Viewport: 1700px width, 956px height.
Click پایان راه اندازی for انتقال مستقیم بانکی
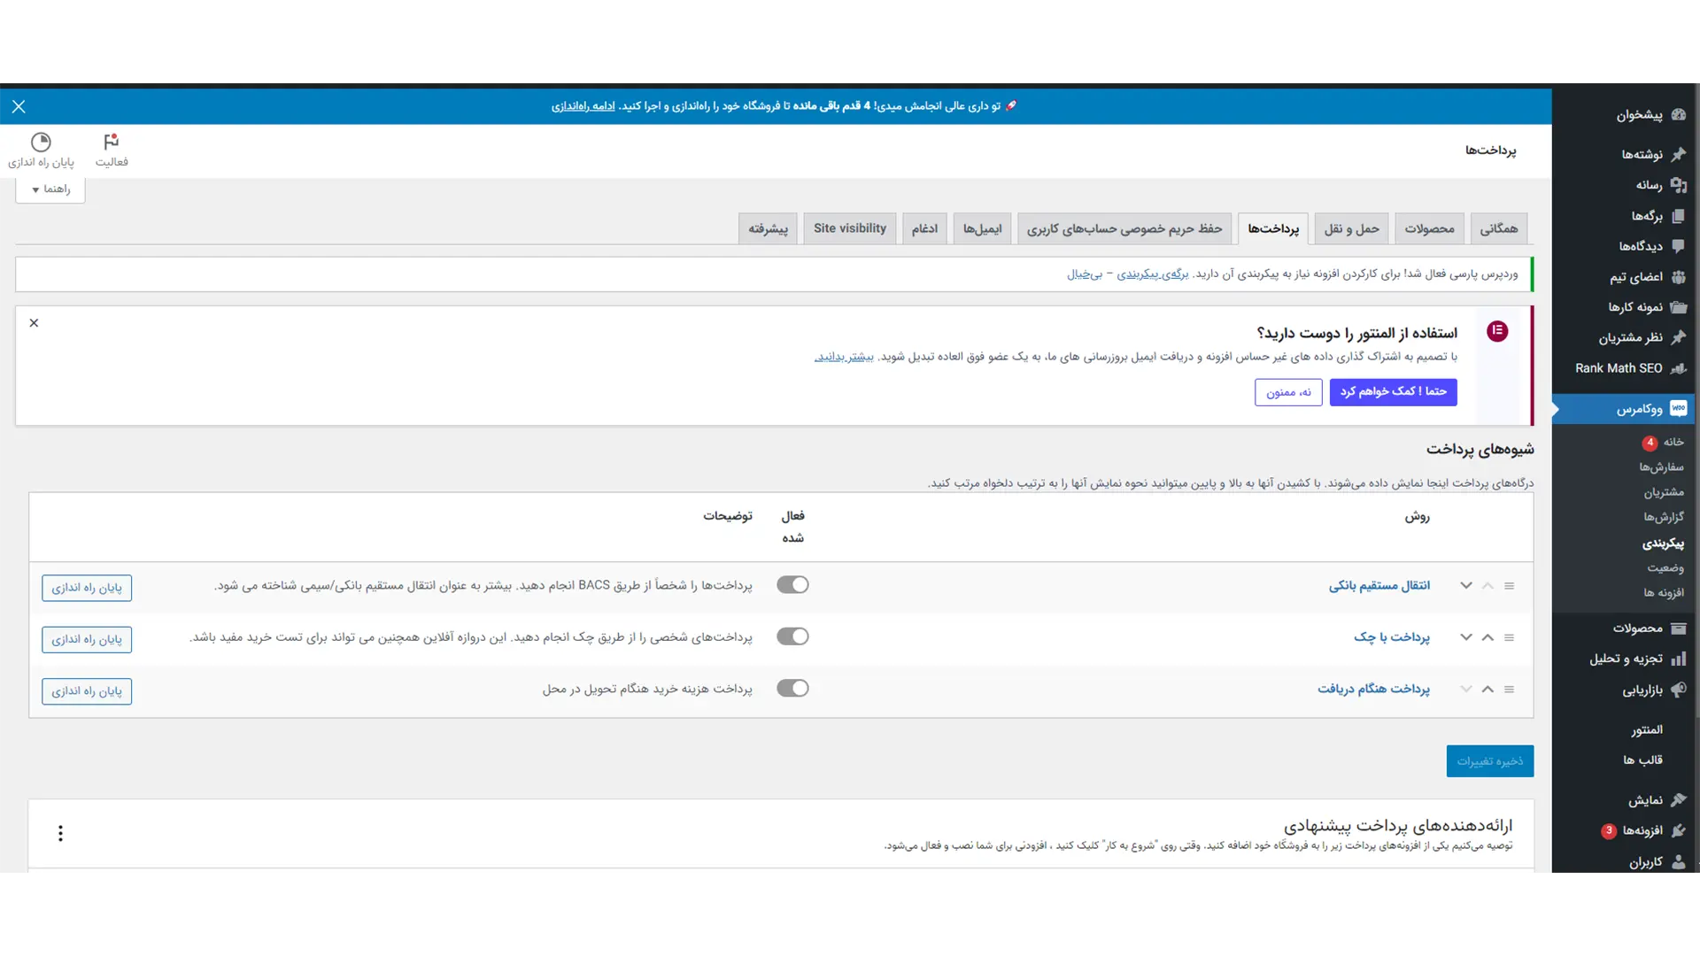tap(87, 588)
